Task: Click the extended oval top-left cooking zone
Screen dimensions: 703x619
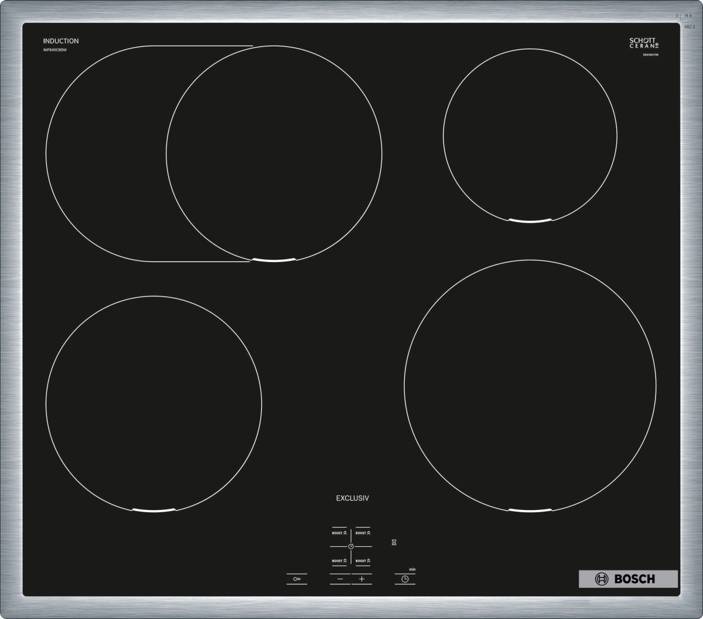Action: click(x=214, y=153)
